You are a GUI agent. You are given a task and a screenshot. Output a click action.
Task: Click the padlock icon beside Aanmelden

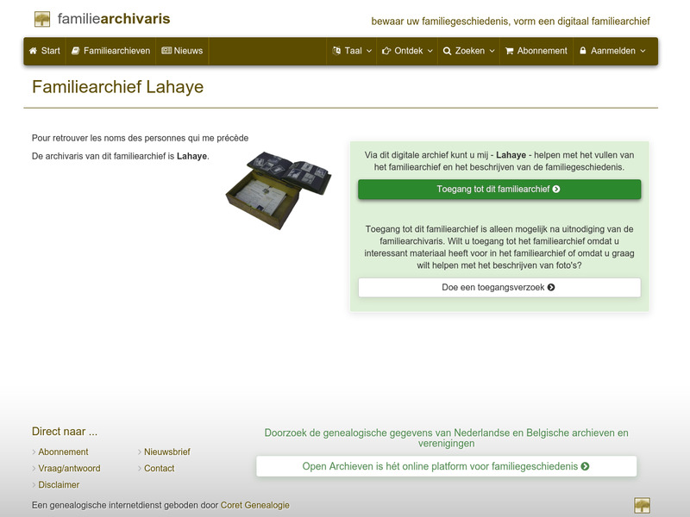[x=582, y=51]
